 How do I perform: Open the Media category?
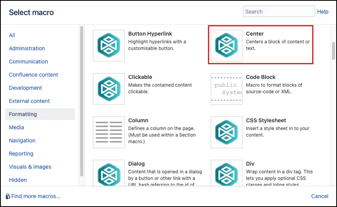pyautogui.click(x=16, y=127)
